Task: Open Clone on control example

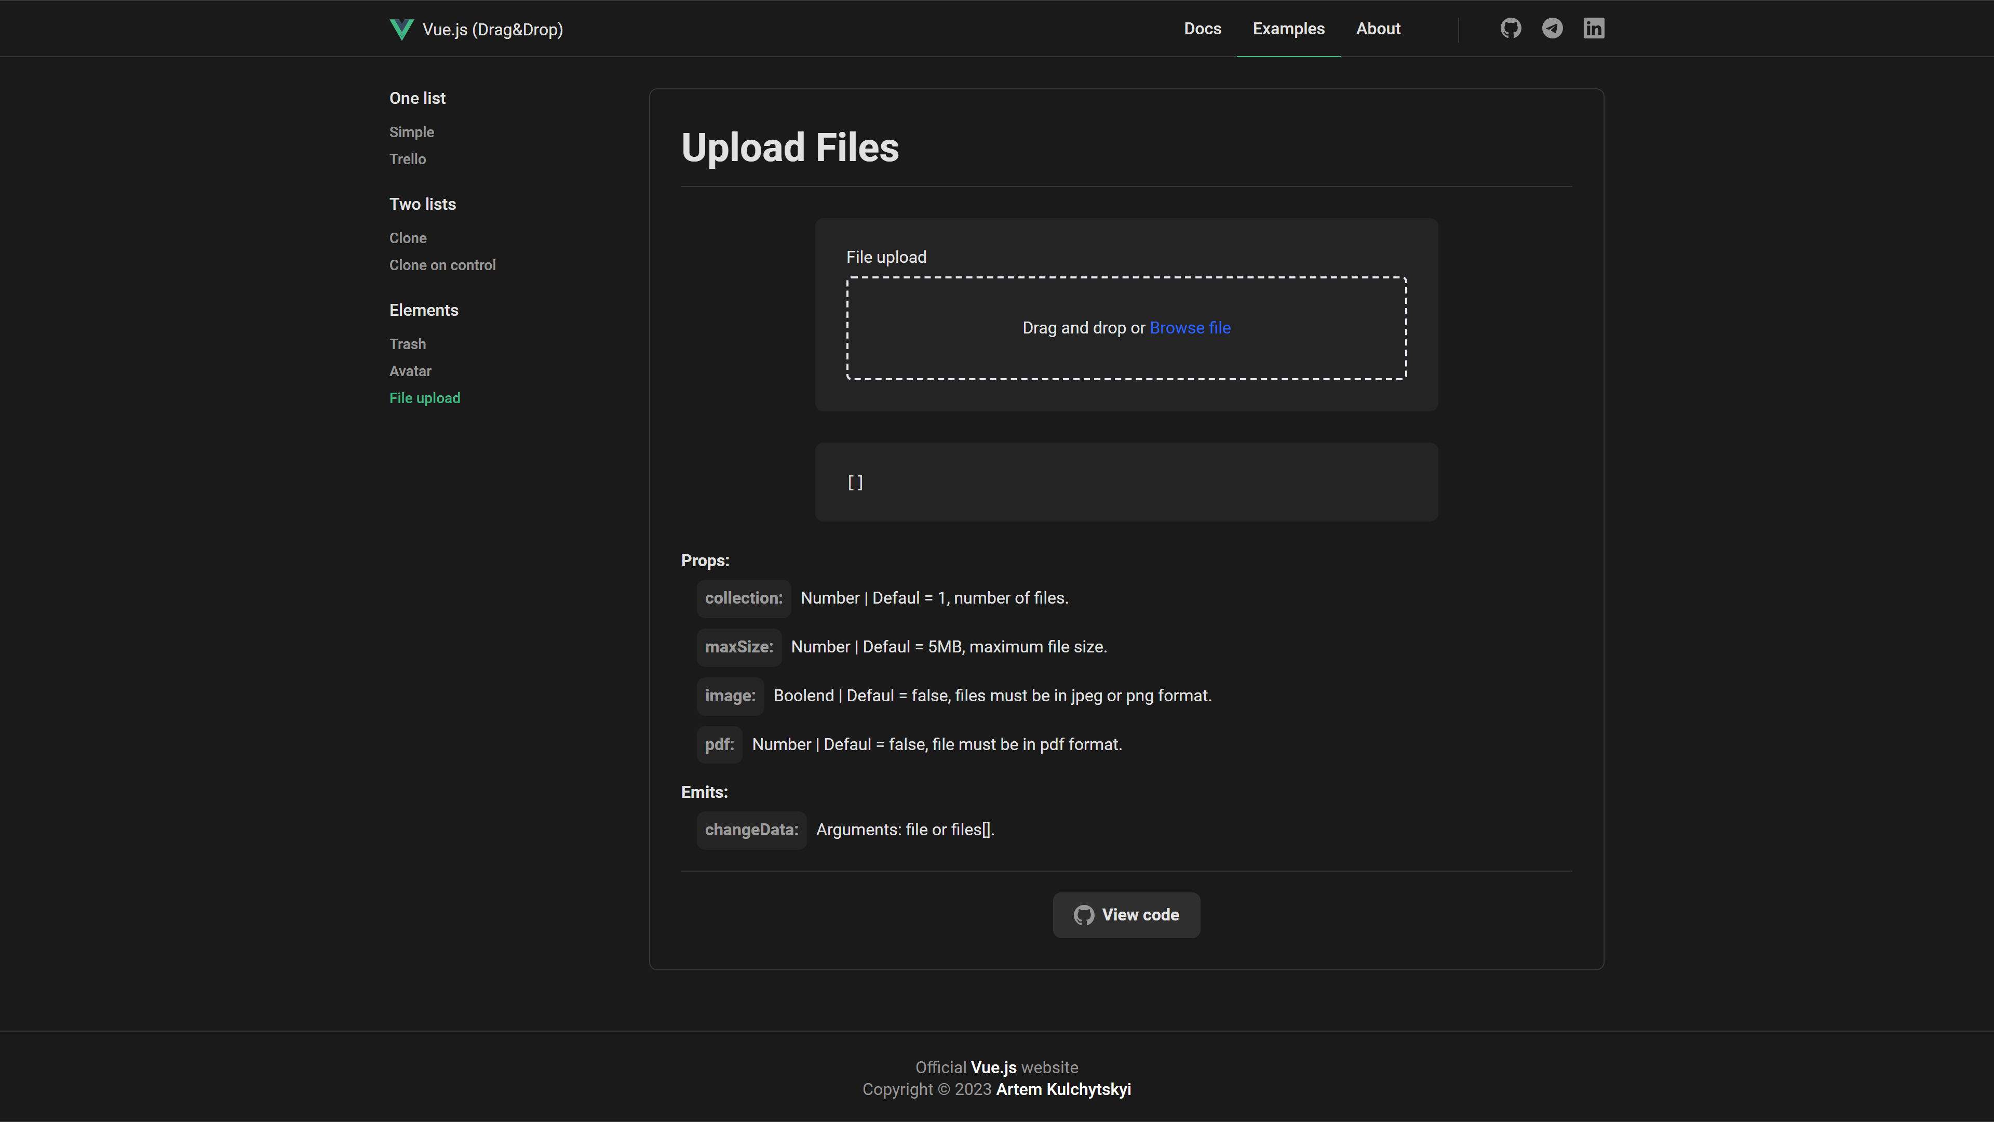Action: click(442, 265)
